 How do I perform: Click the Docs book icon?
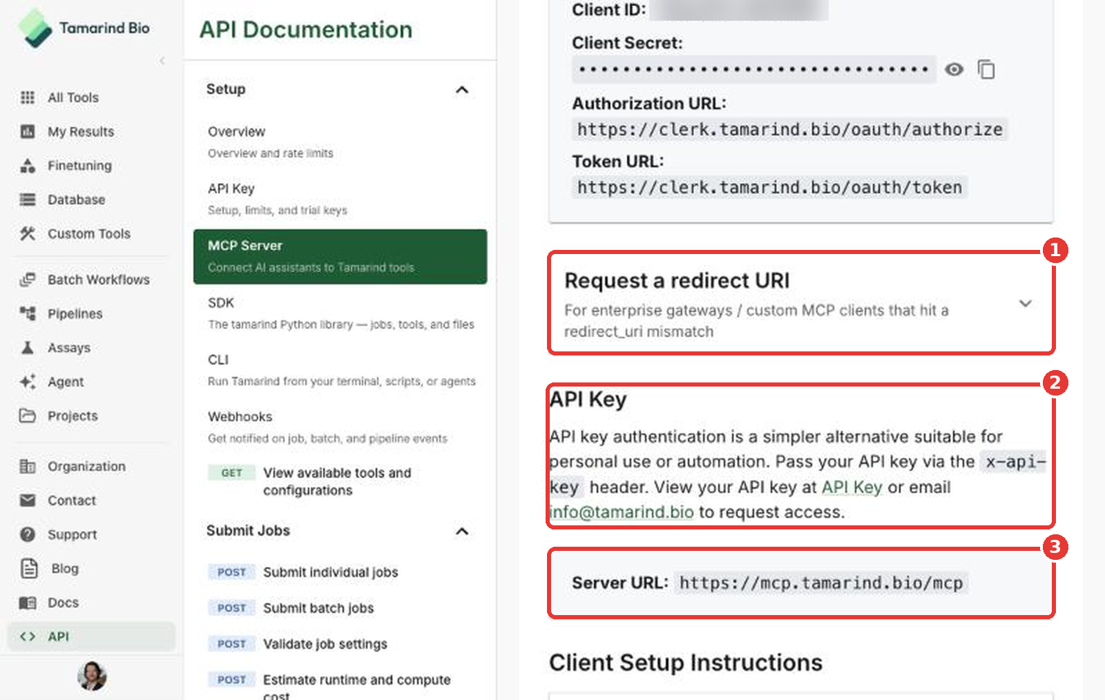pyautogui.click(x=28, y=603)
